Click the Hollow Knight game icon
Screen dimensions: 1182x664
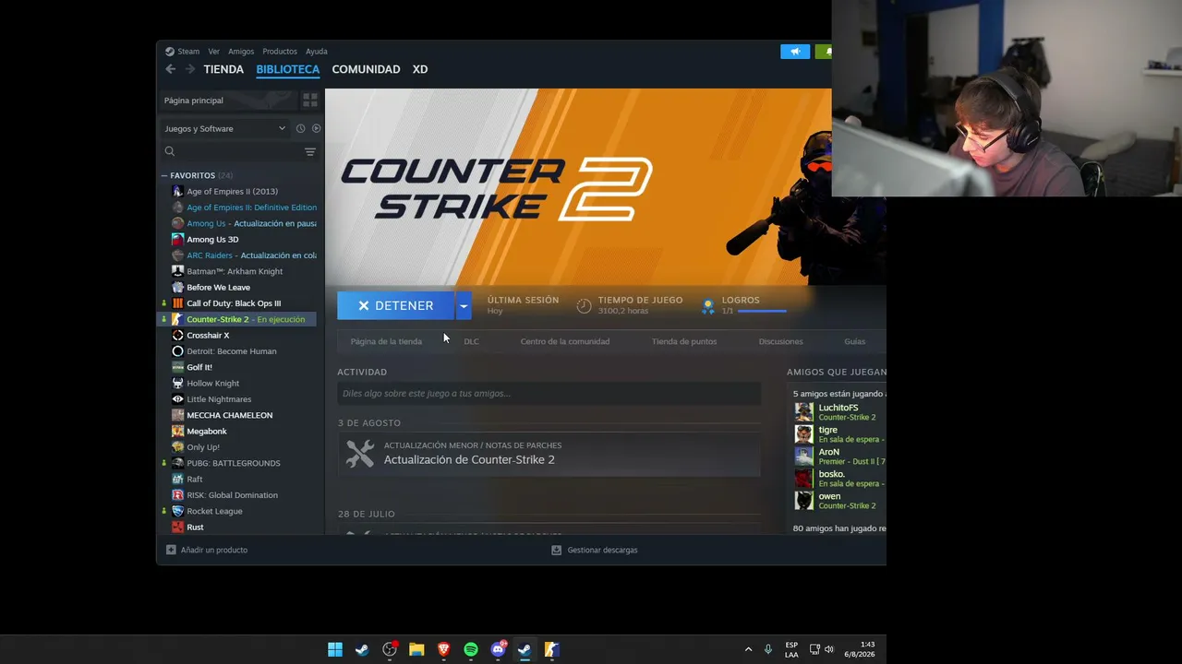[x=178, y=384]
